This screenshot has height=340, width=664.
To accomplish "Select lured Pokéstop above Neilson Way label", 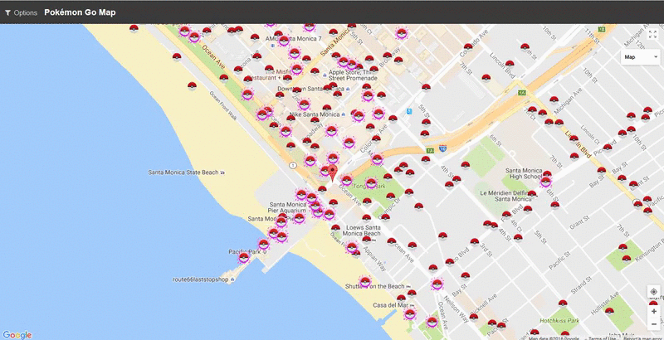I will 437,284.
